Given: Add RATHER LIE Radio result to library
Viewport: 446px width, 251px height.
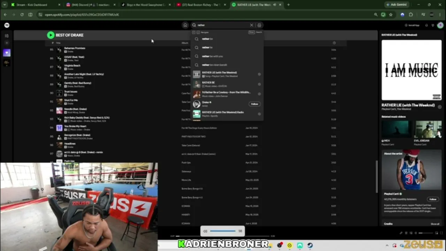Looking at the screenshot, I should click(x=259, y=114).
